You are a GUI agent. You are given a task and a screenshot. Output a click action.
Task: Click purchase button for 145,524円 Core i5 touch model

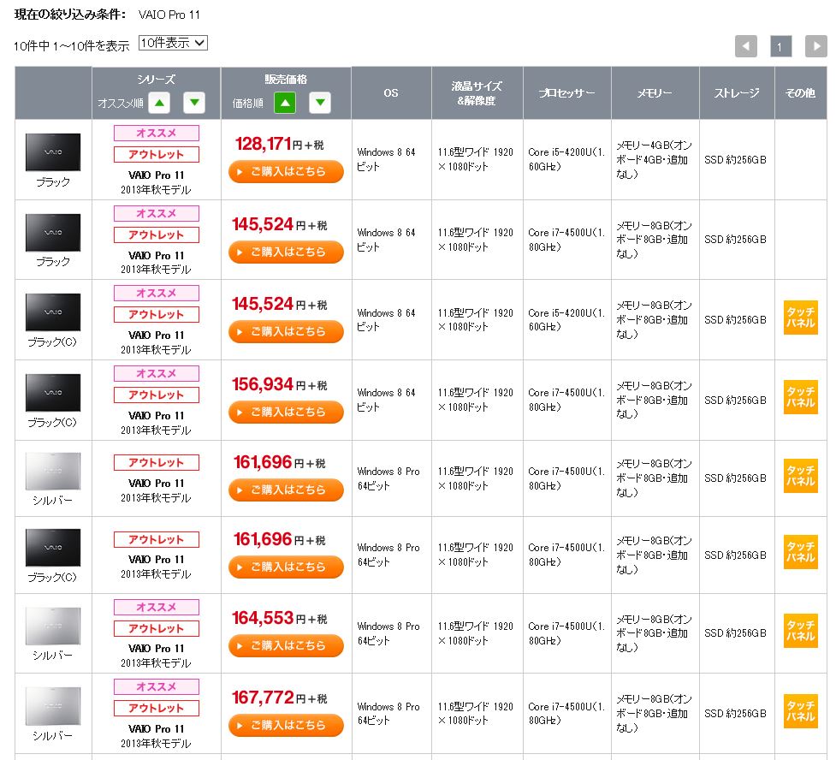(286, 332)
